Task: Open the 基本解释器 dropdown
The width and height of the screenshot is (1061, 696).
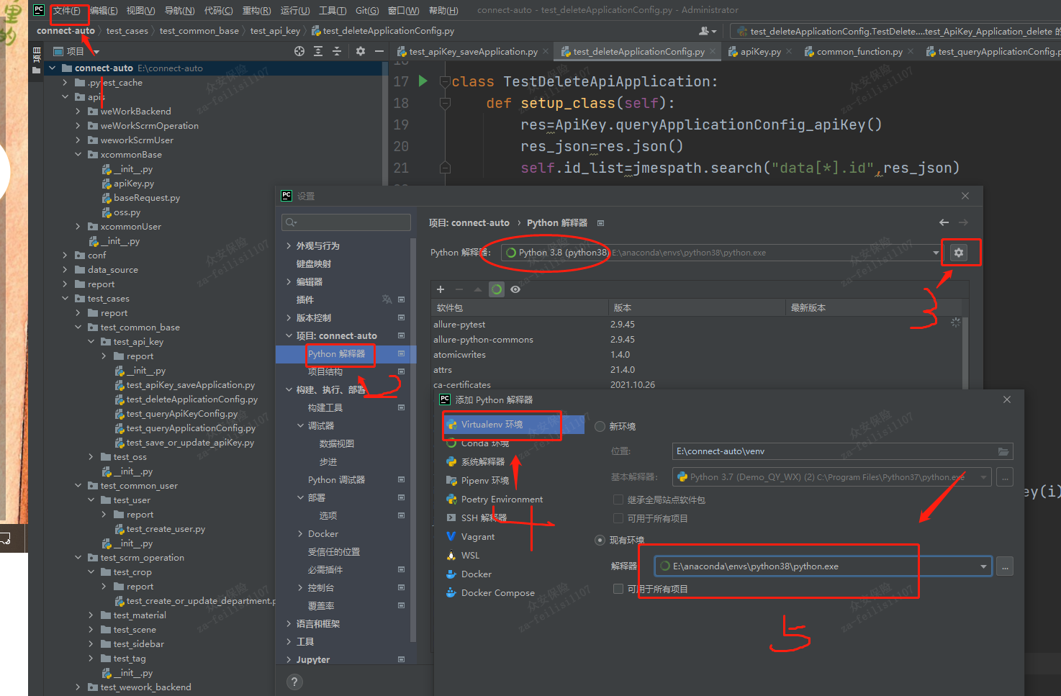Action: (983, 476)
